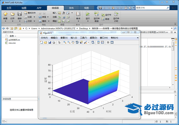Click Run Section (运行节) button
The width and height of the screenshot is (179, 125).
click(106, 15)
